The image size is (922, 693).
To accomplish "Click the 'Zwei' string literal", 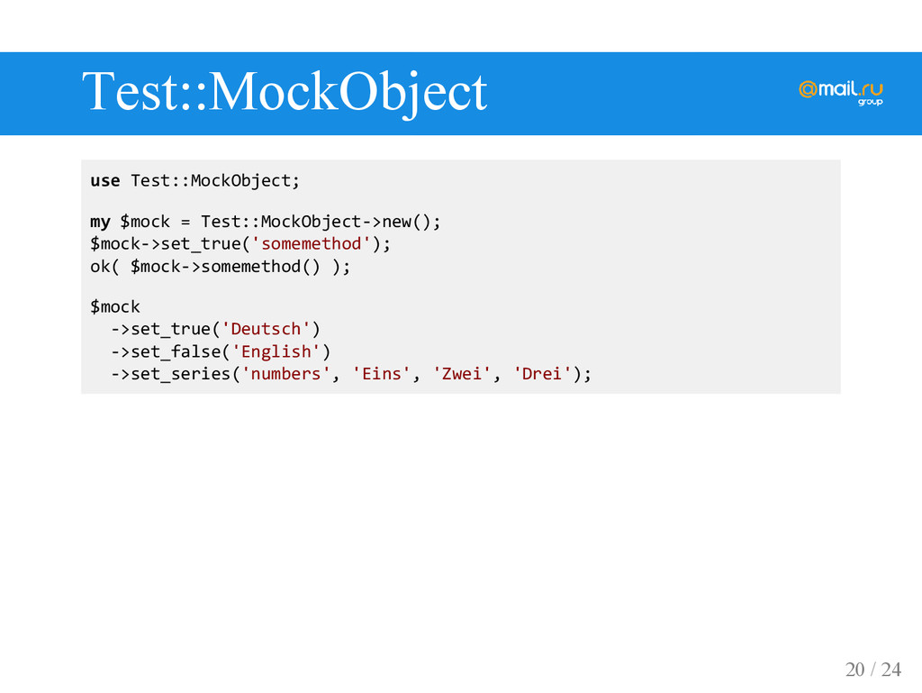I will (462, 374).
